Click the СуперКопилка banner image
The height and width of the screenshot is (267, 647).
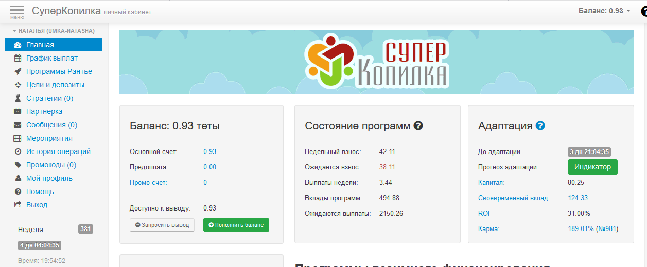coord(376,63)
